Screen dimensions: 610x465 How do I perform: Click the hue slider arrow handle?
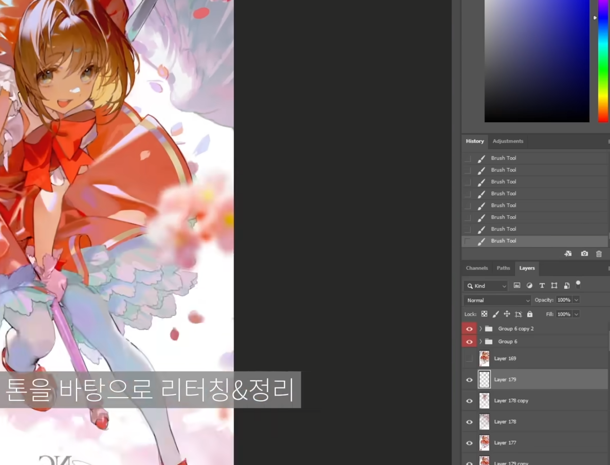coord(595,17)
